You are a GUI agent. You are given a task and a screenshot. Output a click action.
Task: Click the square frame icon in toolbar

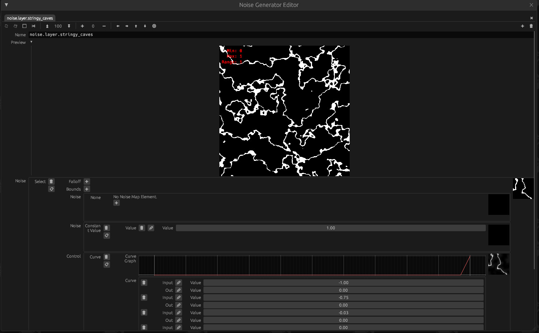click(x=25, y=26)
